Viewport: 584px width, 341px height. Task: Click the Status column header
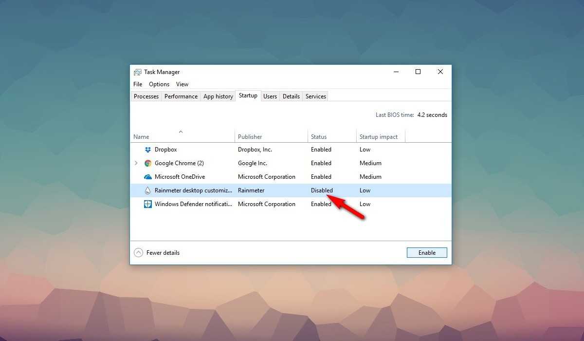(319, 137)
